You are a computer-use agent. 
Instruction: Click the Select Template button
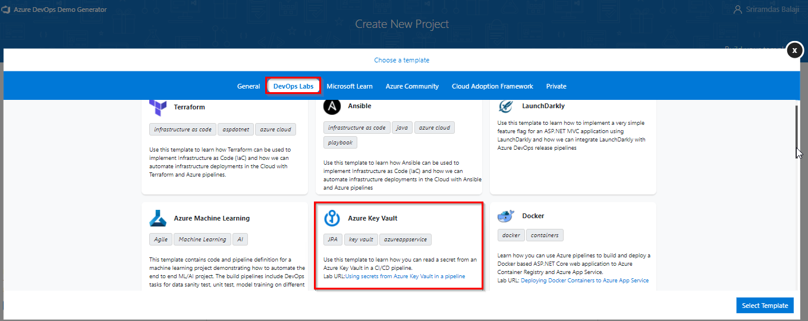(765, 305)
